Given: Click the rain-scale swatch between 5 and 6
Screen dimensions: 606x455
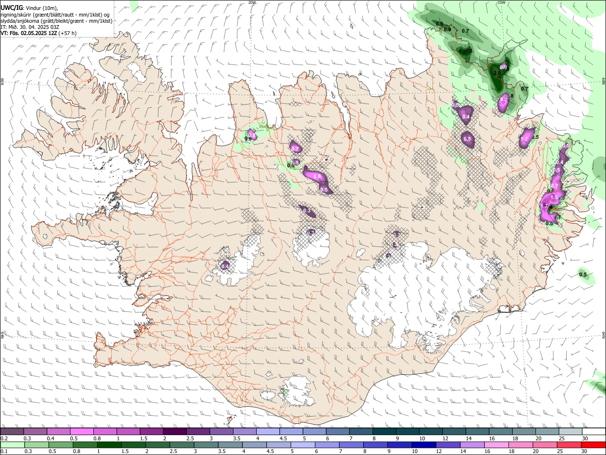Looking at the screenshot, I should point(303,445).
